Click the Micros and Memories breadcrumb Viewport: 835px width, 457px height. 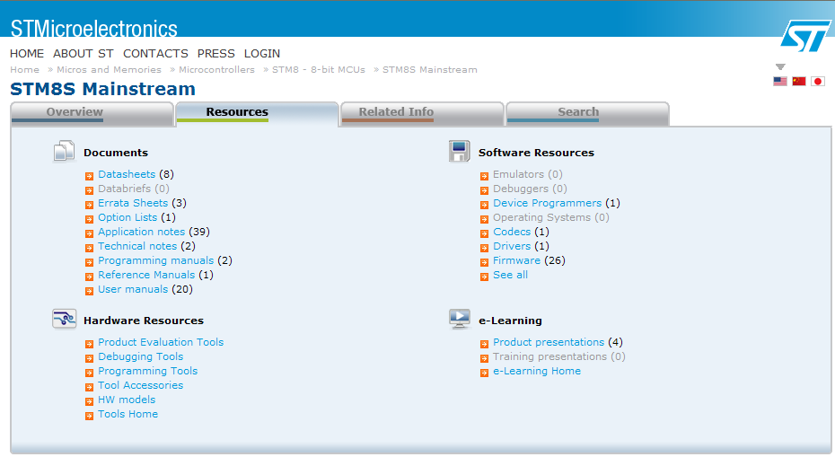109,69
